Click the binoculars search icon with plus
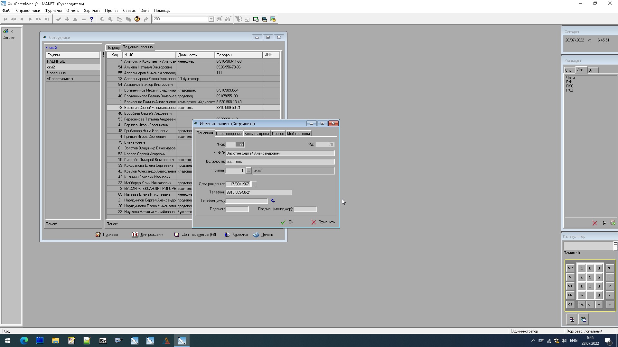The width and height of the screenshot is (618, 347). (x=219, y=19)
